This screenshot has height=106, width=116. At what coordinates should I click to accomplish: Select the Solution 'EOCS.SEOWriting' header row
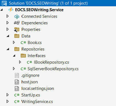(58, 3)
